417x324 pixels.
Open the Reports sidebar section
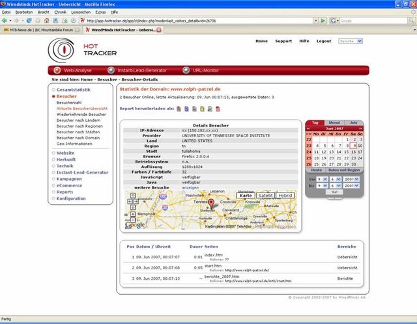tap(65, 192)
